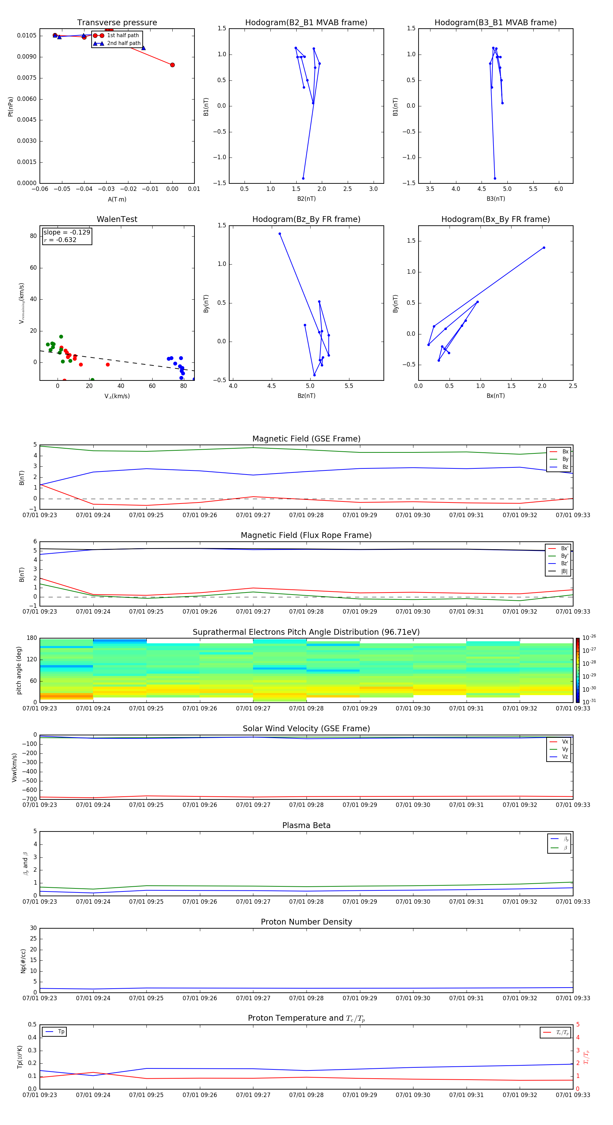The image size is (613, 1125).
Task: Click the '180' tick on pitch angle axis
Action: click(31, 638)
